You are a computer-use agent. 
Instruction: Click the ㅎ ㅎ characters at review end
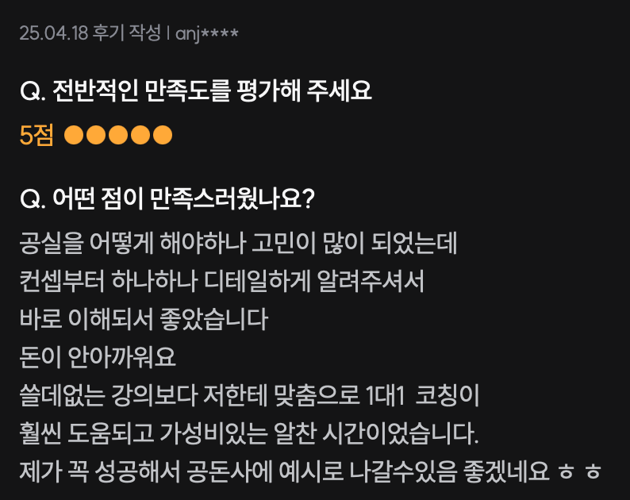[x=580, y=471]
